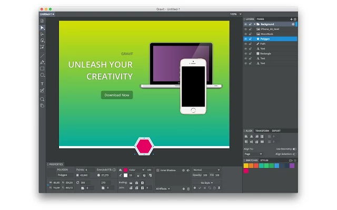Image resolution: width=337 pixels, height=210 pixels.
Task: Pick the yellow swatch in Swatches panel
Action: point(246,165)
